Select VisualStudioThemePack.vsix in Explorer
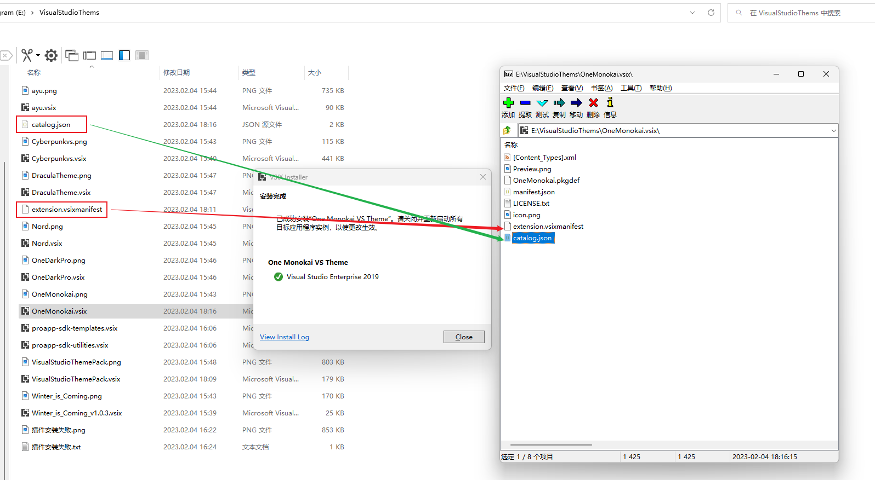Screen dimensions: 875x480 [76, 379]
